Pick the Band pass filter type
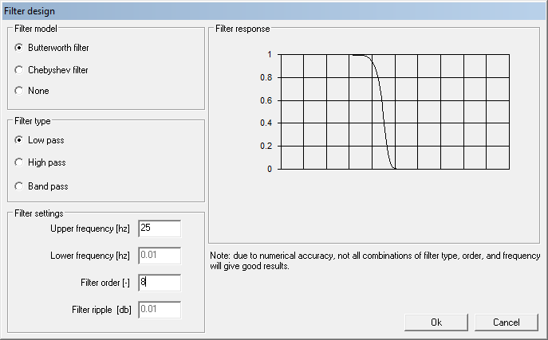The image size is (548, 340). pos(19,186)
